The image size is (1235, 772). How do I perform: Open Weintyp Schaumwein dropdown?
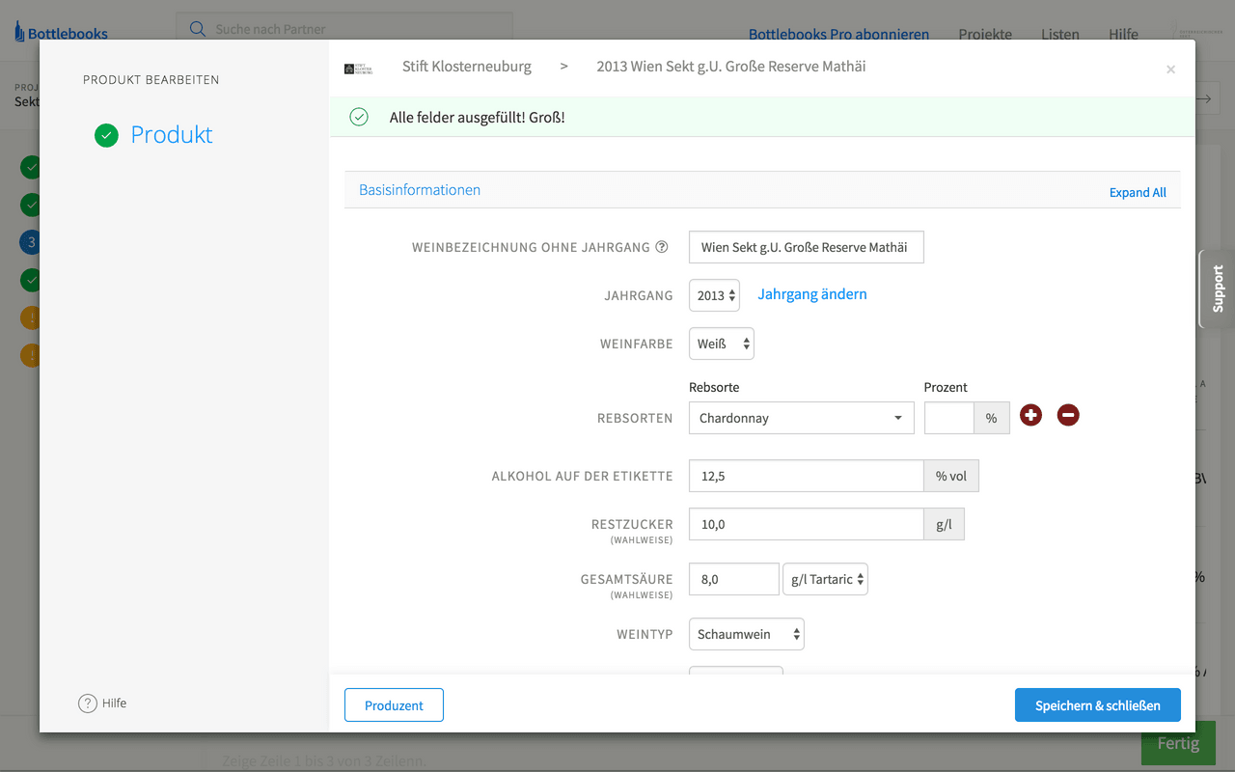[x=746, y=634]
